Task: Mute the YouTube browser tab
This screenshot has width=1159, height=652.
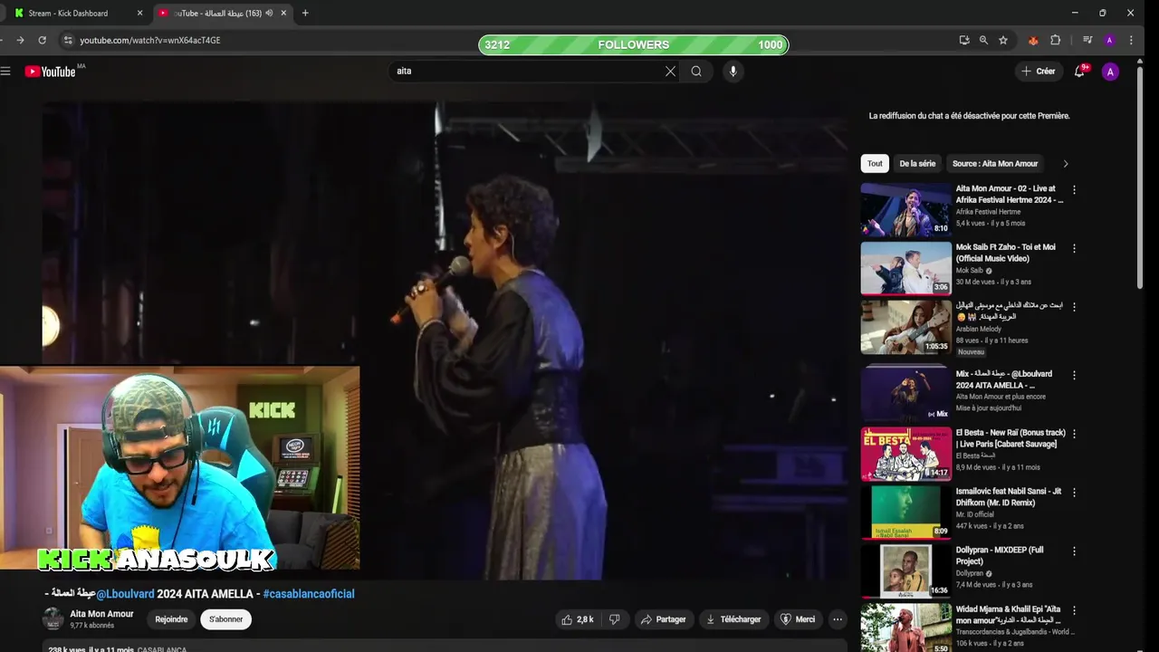Action: tap(269, 13)
